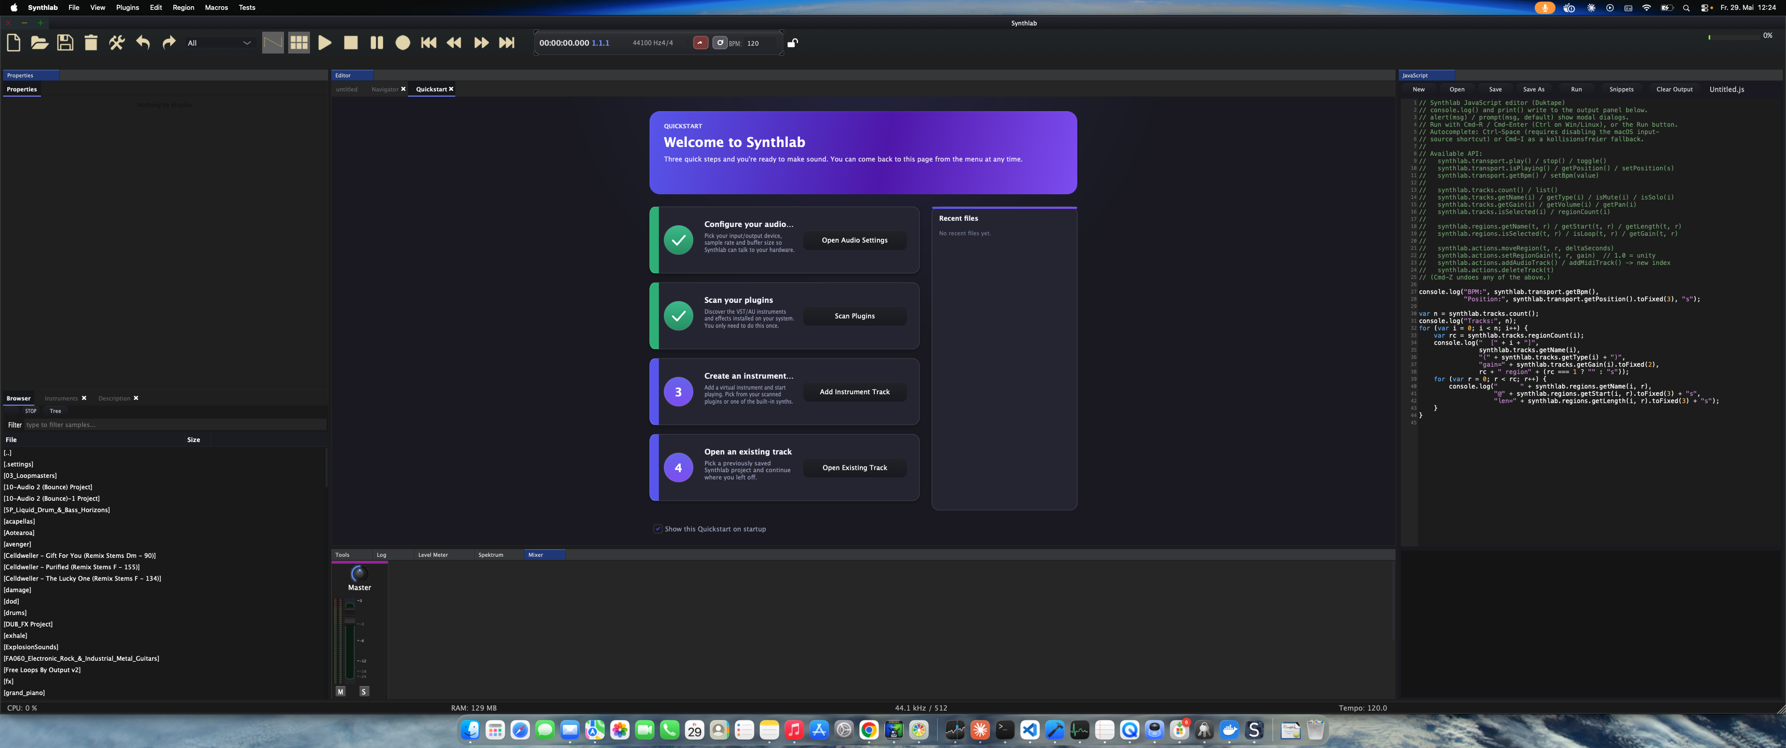1786x748 pixels.
Task: Click the timecode display 00:00:00.000
Action: pos(564,43)
